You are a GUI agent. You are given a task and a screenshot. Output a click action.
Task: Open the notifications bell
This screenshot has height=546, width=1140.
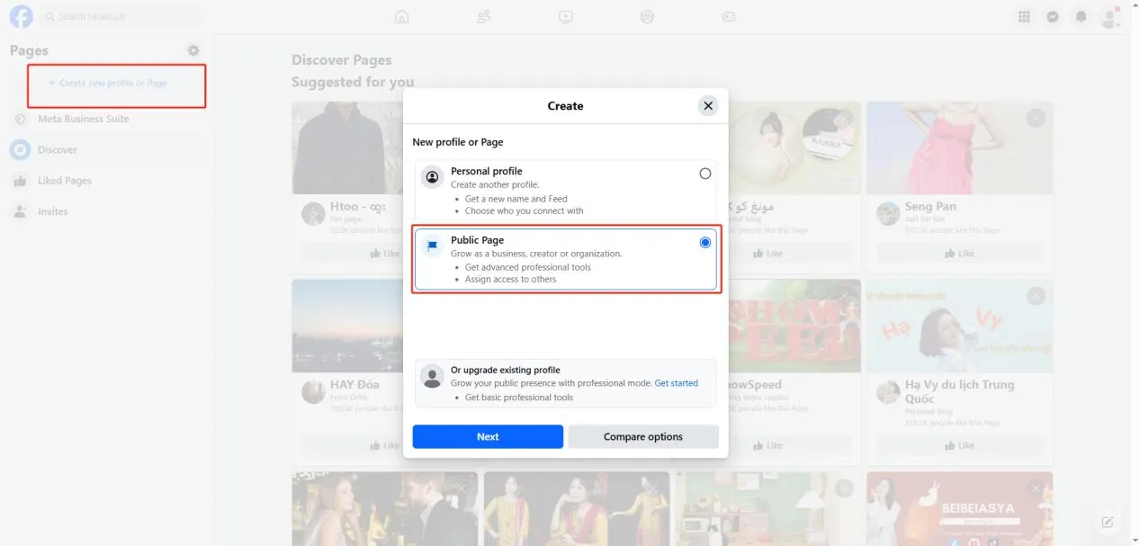[x=1082, y=16]
